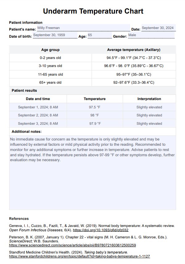Open the stanfordchildrens.org baby's temperature link
This screenshot has height=264, width=185.
coord(79,256)
